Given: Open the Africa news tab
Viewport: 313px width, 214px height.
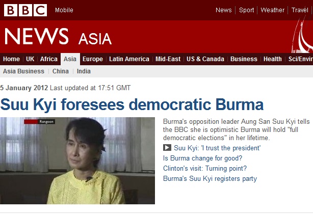Looking at the screenshot, I should [49, 59].
